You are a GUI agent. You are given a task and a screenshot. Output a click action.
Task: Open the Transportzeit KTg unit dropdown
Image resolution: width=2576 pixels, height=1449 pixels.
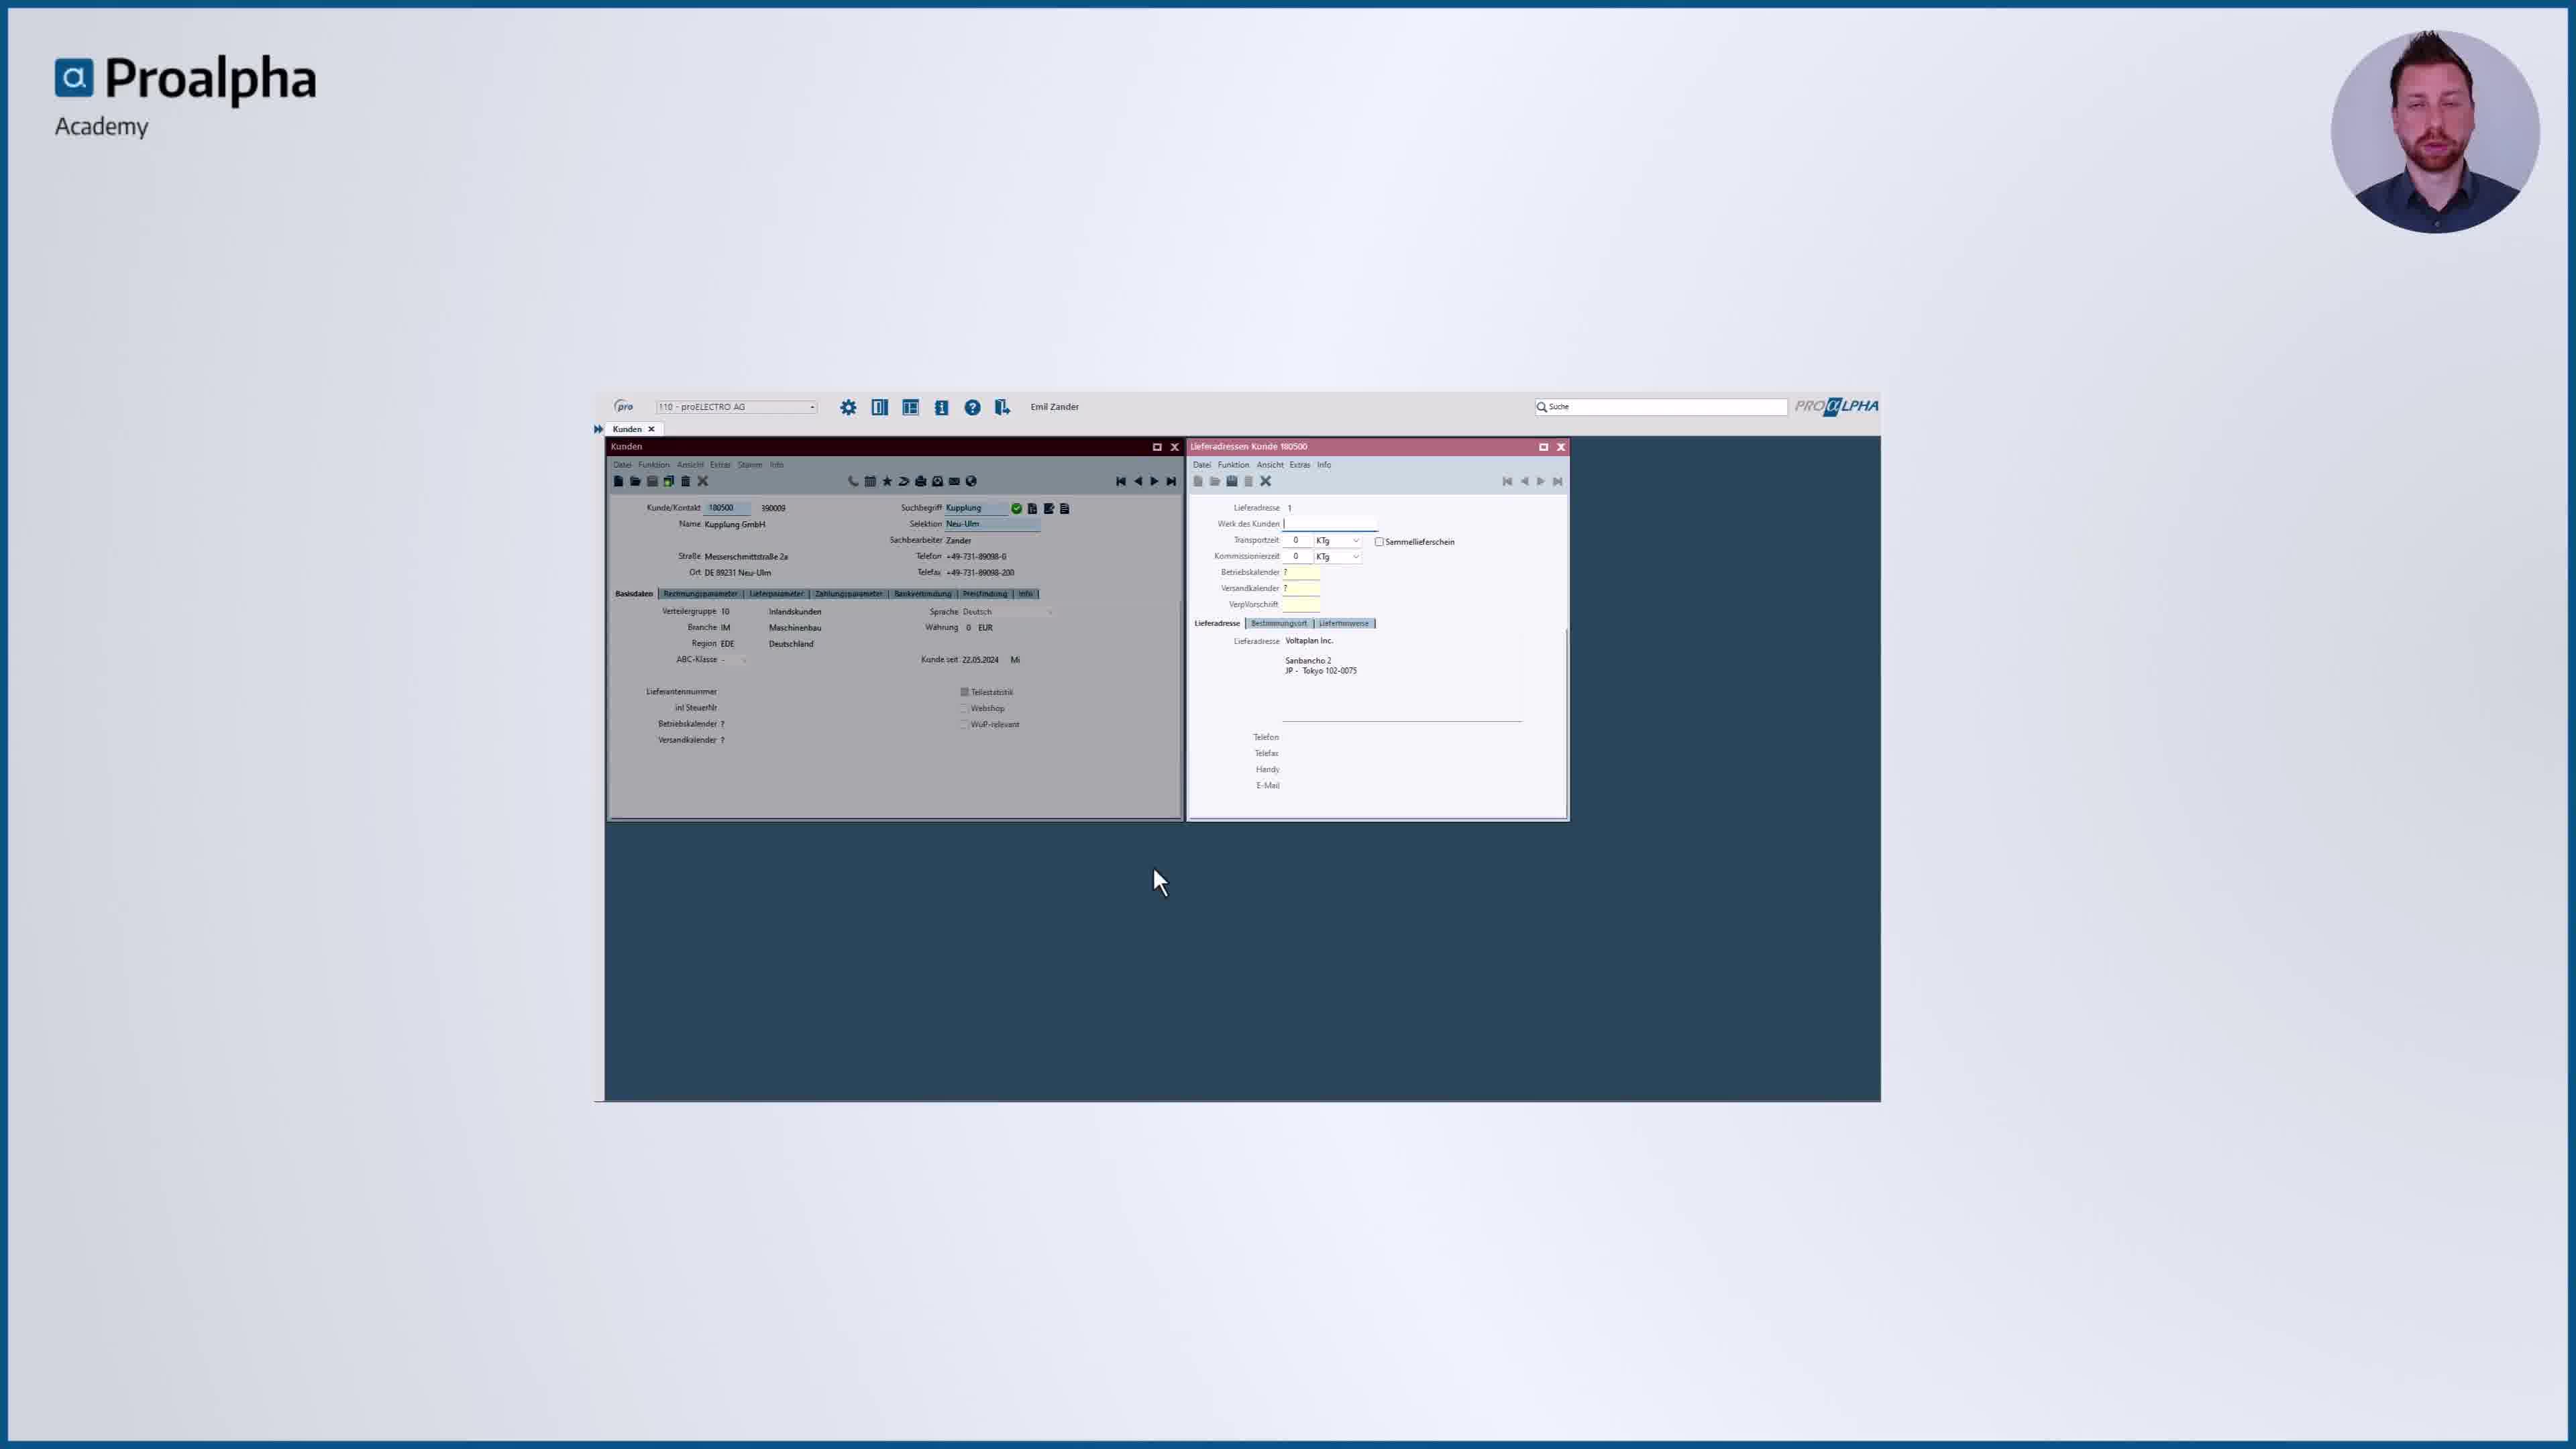[x=1337, y=540]
